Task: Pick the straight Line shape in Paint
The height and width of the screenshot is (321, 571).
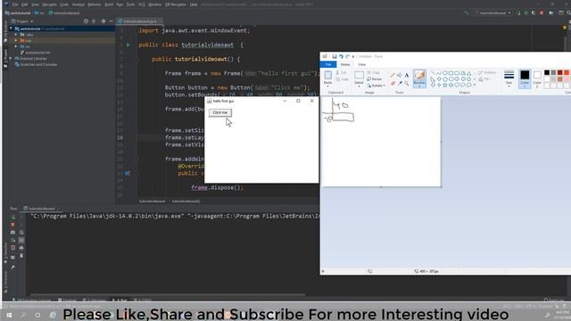Action: pos(433,73)
